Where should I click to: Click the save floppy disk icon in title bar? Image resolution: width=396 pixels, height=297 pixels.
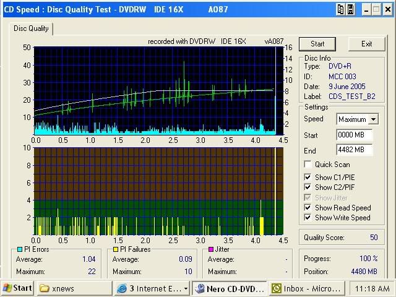pos(351,10)
